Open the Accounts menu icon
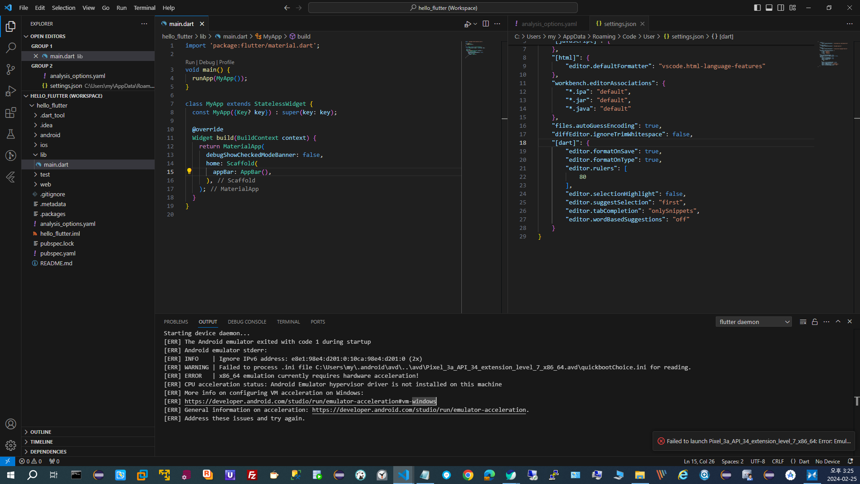 coord(11,424)
